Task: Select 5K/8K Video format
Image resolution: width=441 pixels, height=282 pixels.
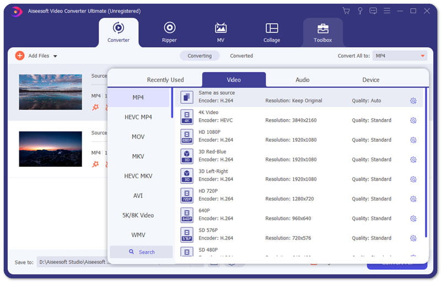Action: click(x=138, y=215)
